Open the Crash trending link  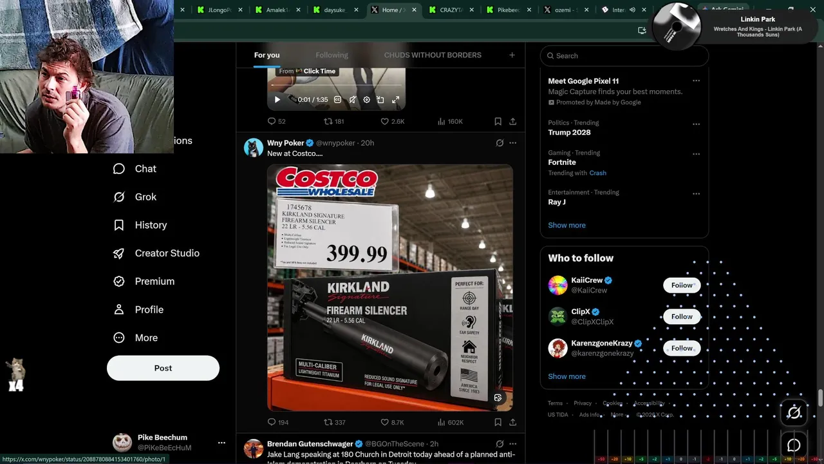pos(597,173)
